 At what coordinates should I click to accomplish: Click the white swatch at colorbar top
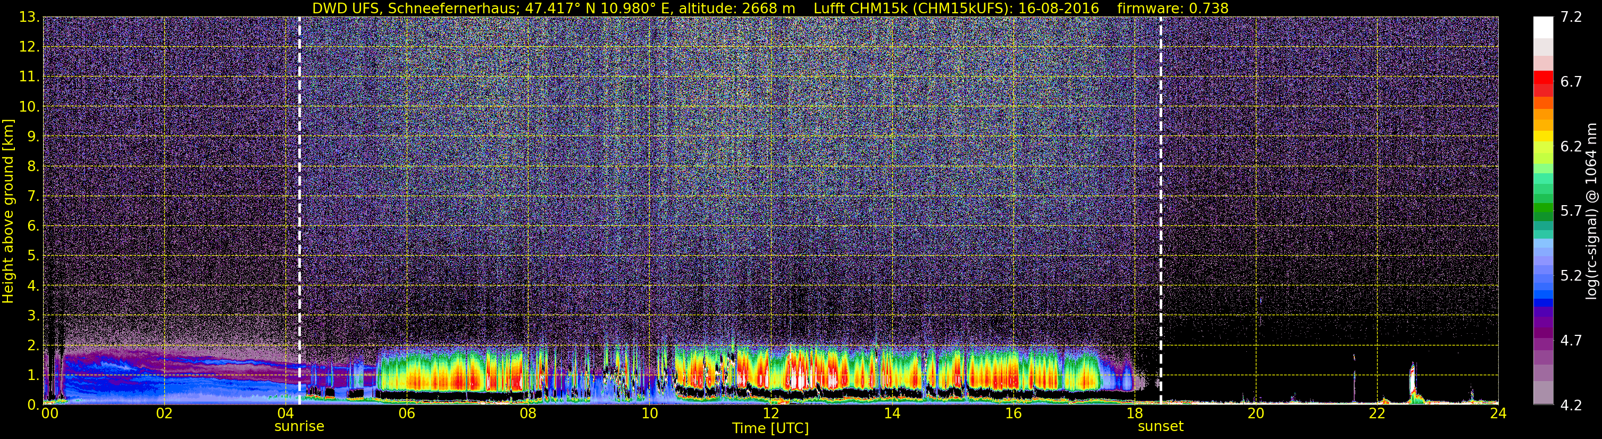click(x=1543, y=27)
